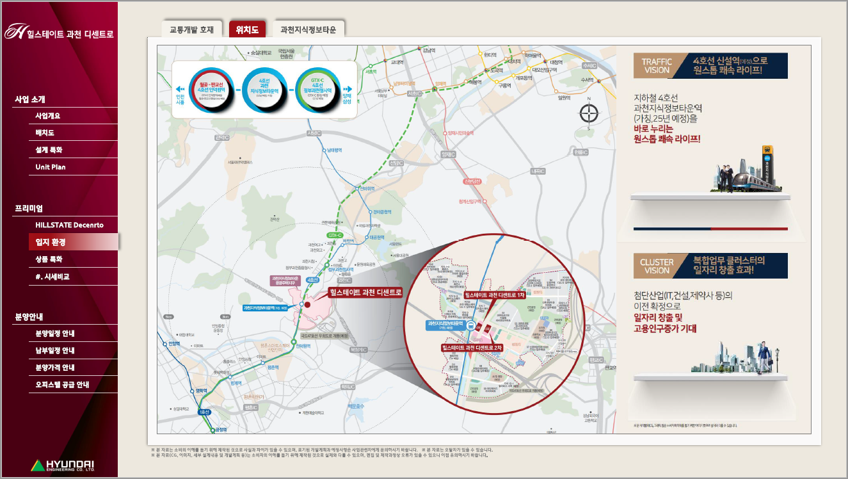
Task: Click the TRAFFIC VISION banner
Action: [x=710, y=65]
